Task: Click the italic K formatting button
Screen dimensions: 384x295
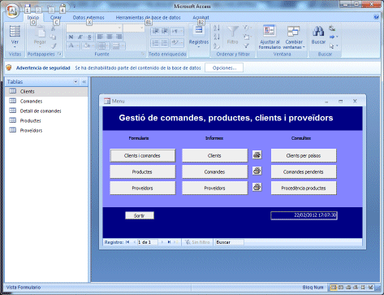Action: coord(80,37)
